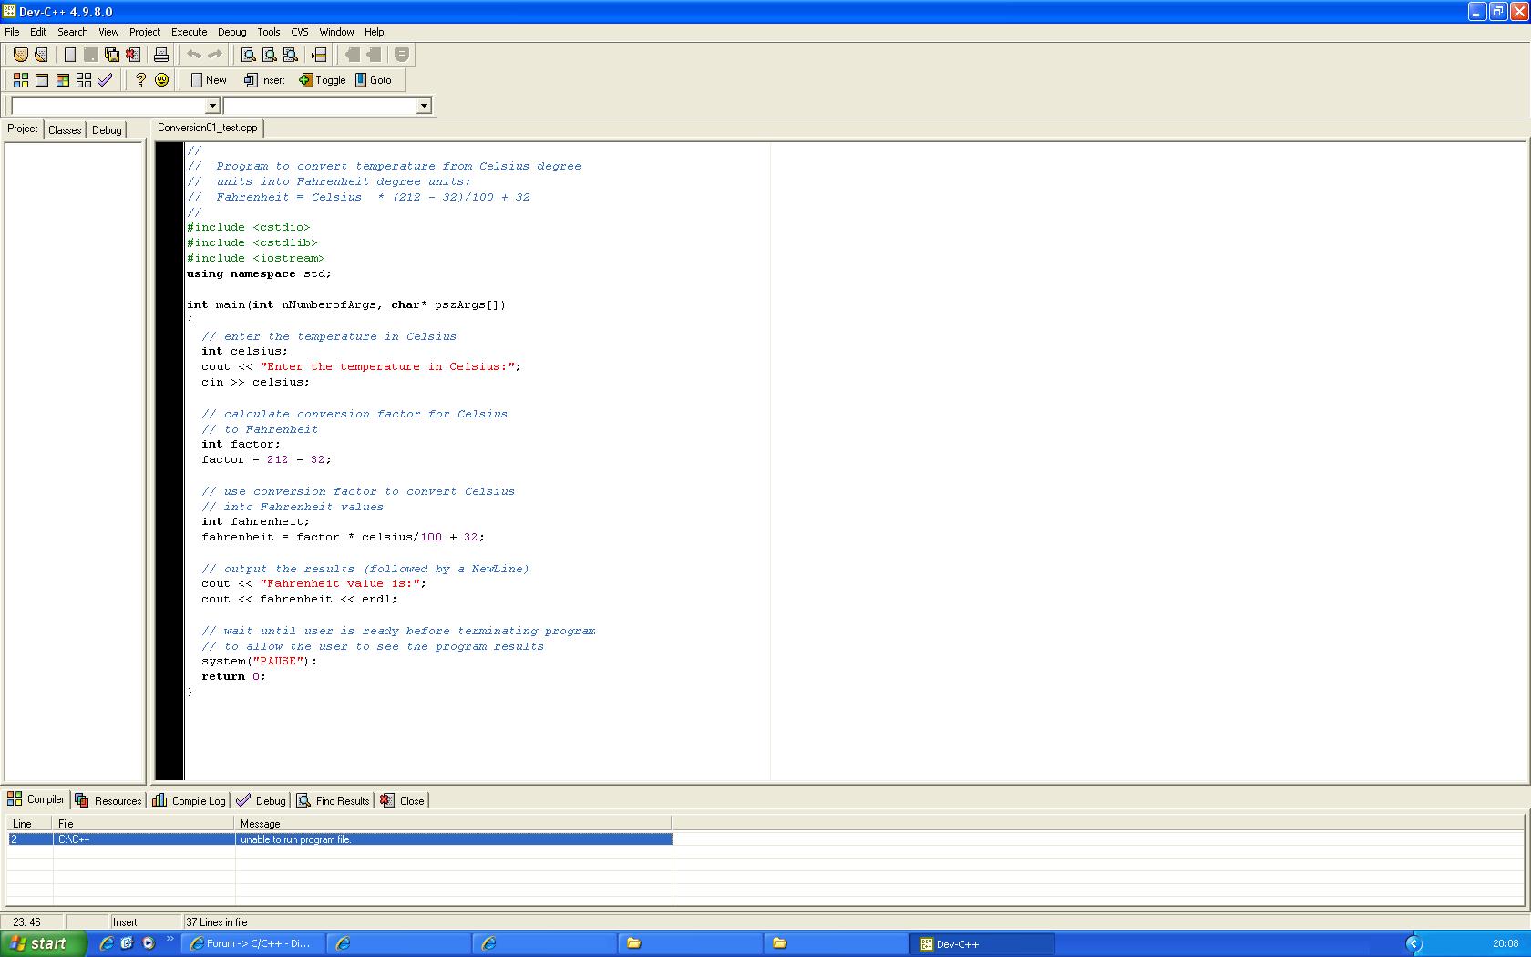
Task: Click the File column header
Action: (x=144, y=823)
